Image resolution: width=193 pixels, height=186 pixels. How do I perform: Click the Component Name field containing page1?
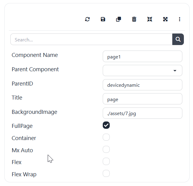click(143, 56)
